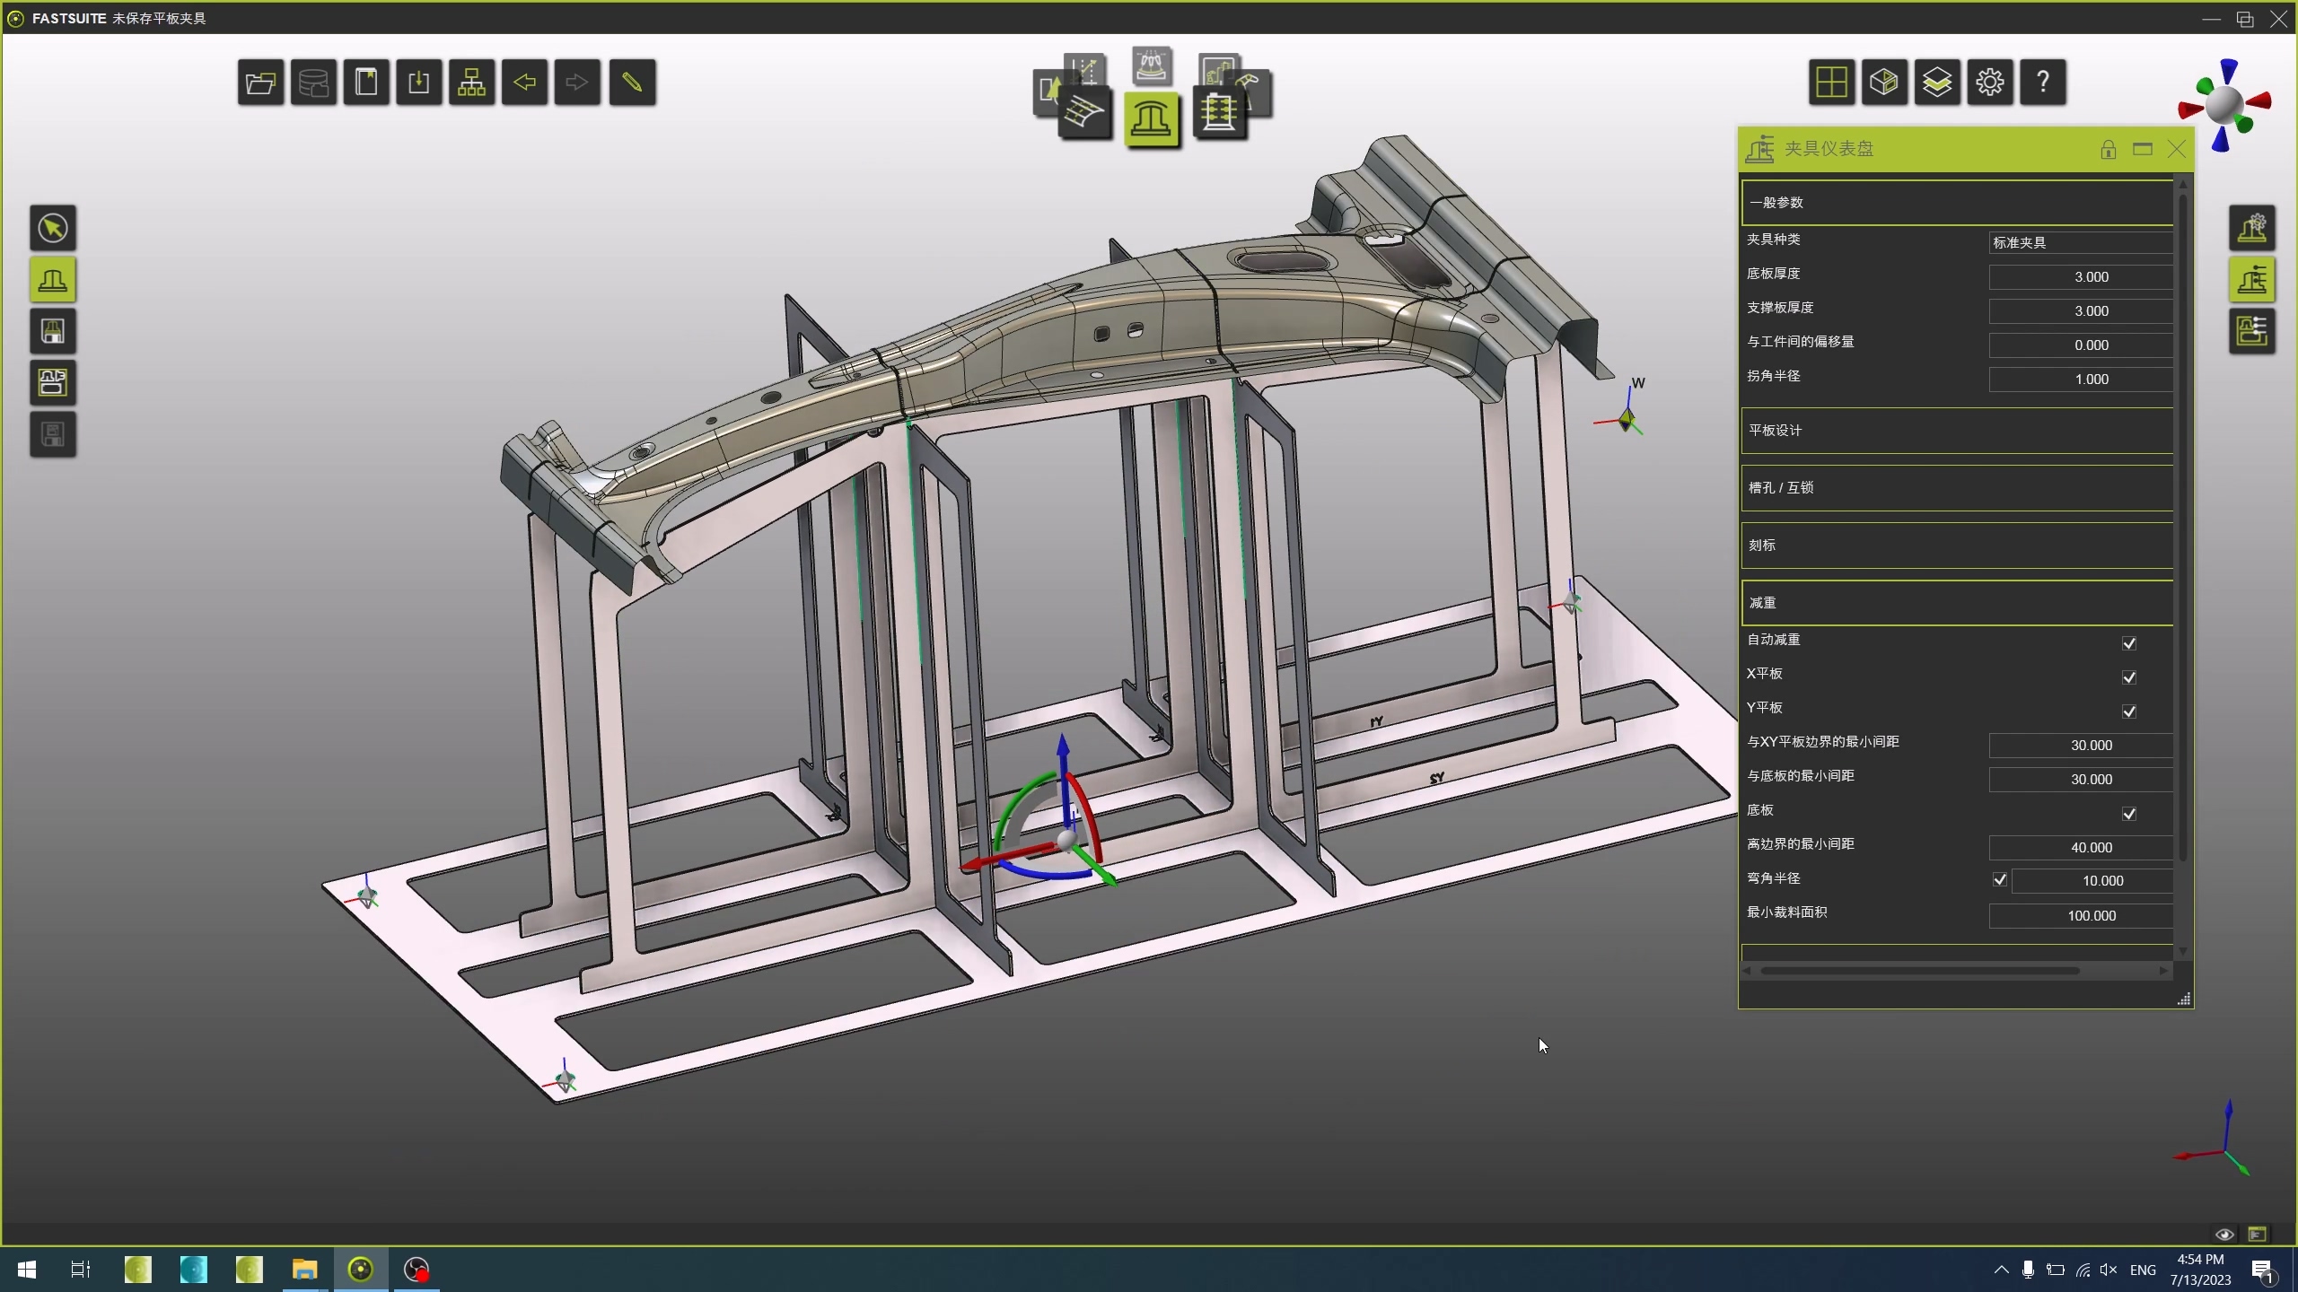Select the arrow cursor tool in left sidebar
Viewport: 2298px width, 1292px height.
[53, 228]
